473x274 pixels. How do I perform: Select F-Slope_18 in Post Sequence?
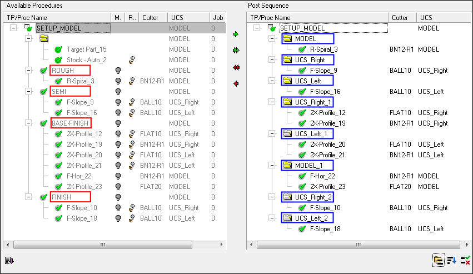[x=325, y=229]
